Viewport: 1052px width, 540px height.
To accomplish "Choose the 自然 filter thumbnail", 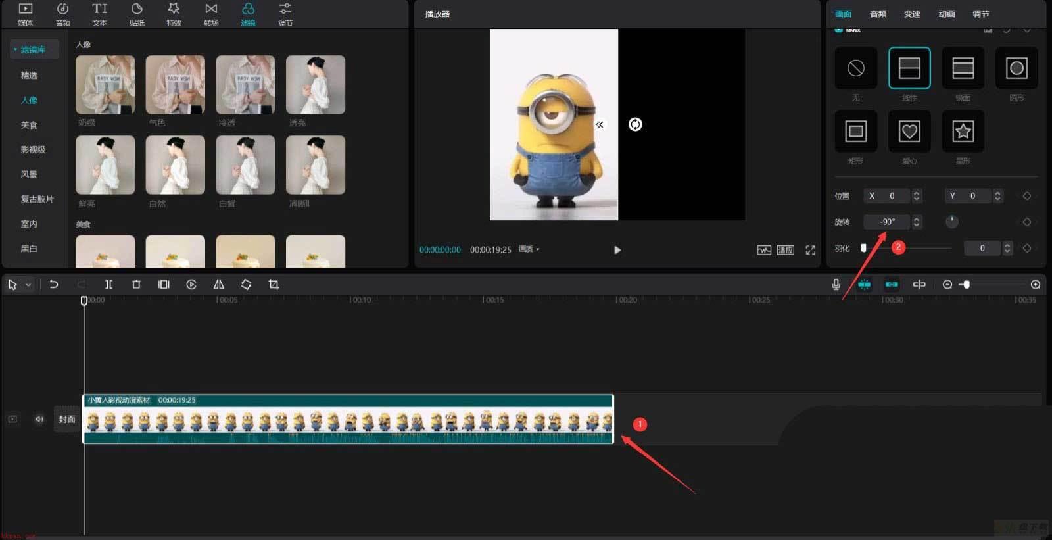I will 175,165.
